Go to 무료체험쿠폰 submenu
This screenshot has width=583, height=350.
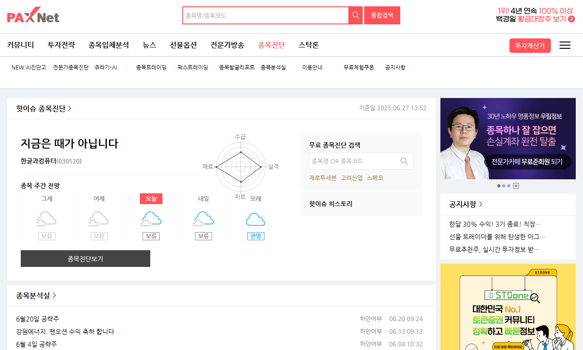click(359, 67)
